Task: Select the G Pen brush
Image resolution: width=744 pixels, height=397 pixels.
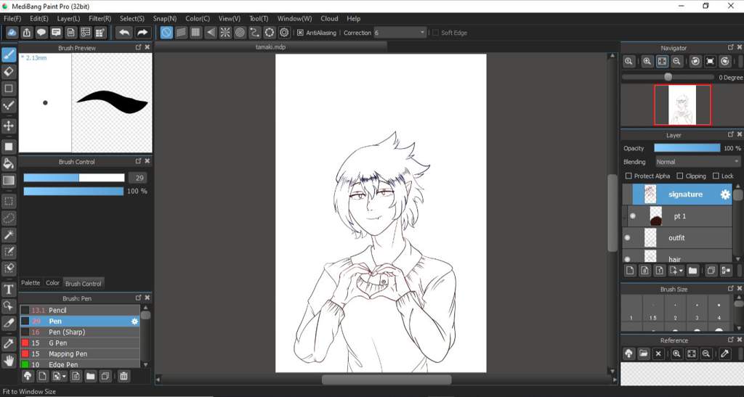Action: (80, 343)
